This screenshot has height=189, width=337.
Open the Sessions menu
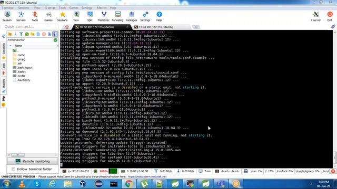click(24, 8)
